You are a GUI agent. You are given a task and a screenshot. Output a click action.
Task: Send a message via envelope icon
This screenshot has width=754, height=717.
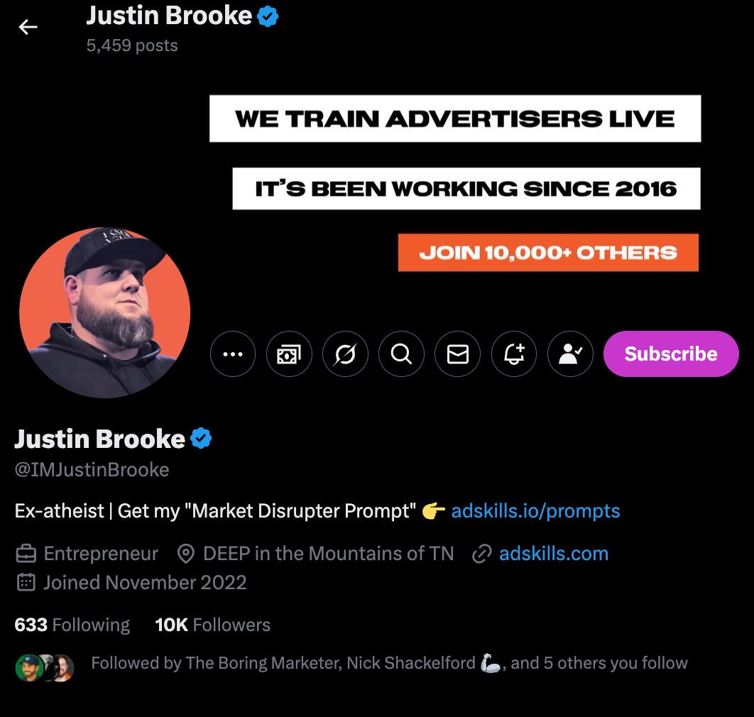(458, 354)
